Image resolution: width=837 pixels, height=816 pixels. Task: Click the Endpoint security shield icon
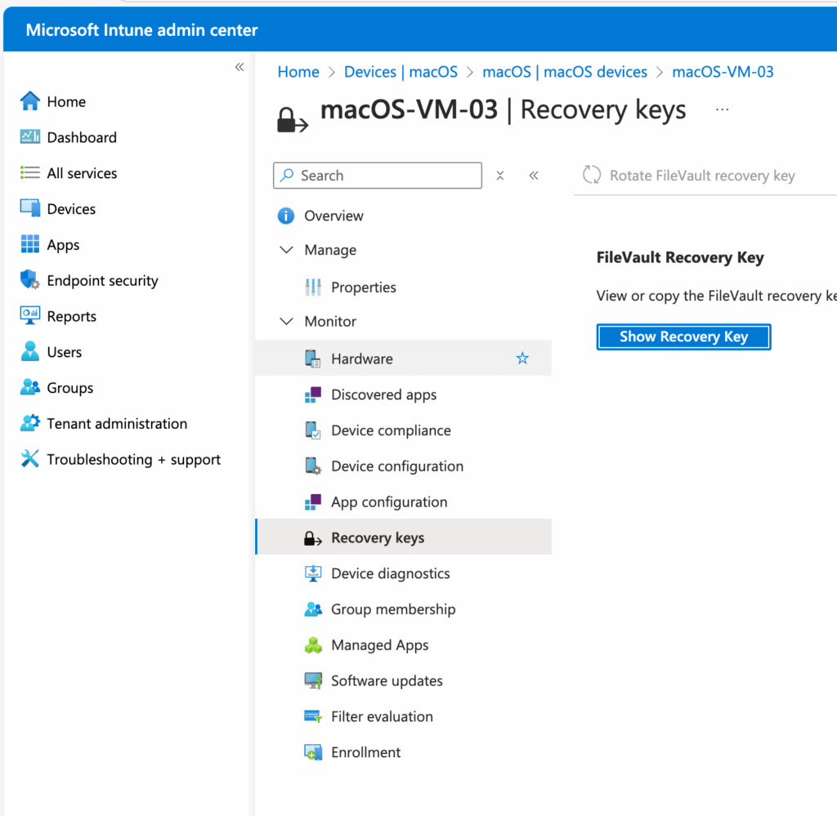[30, 280]
